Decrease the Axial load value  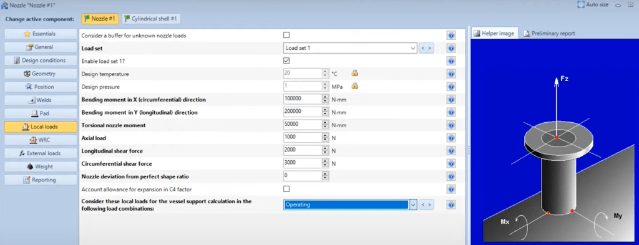pos(325,140)
